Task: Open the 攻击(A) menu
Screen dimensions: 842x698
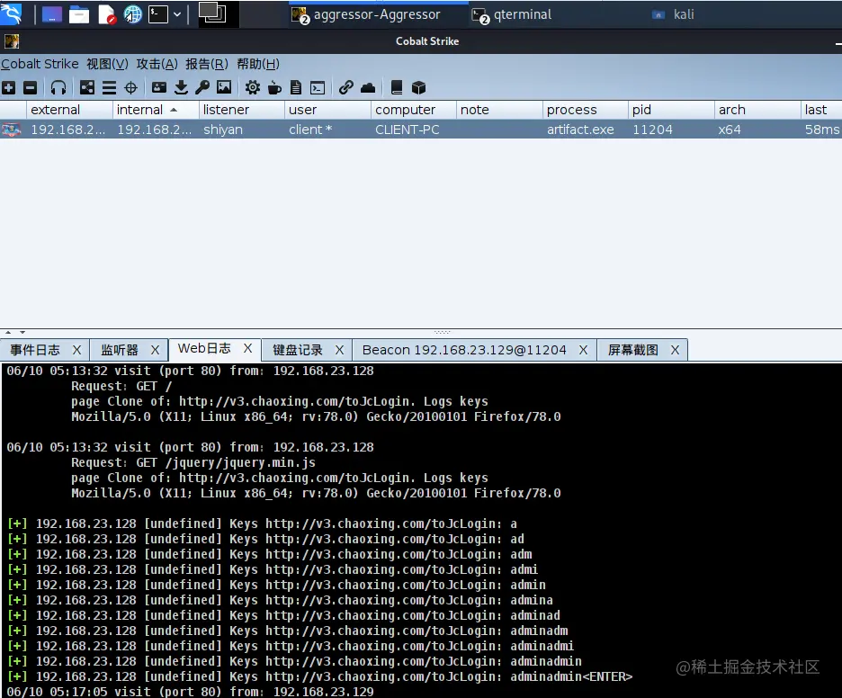Action: [157, 64]
